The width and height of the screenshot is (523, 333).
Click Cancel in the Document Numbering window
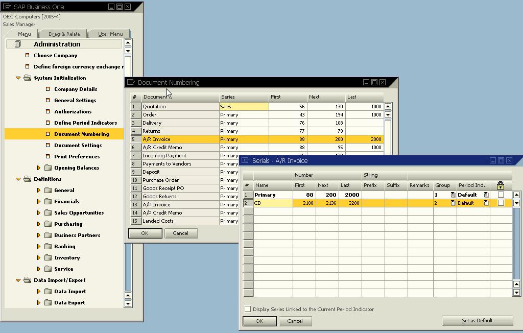point(180,233)
